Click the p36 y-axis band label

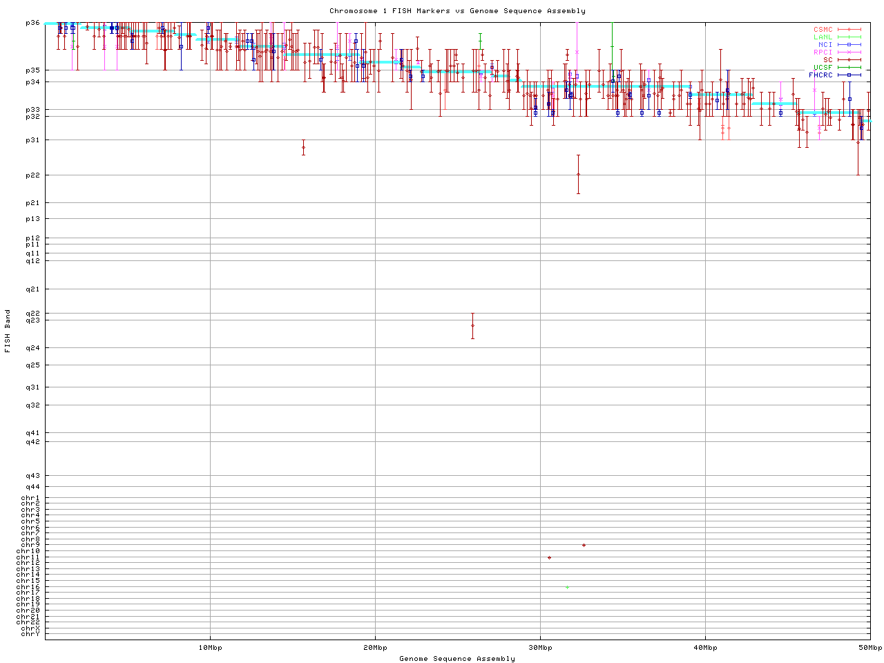point(32,23)
